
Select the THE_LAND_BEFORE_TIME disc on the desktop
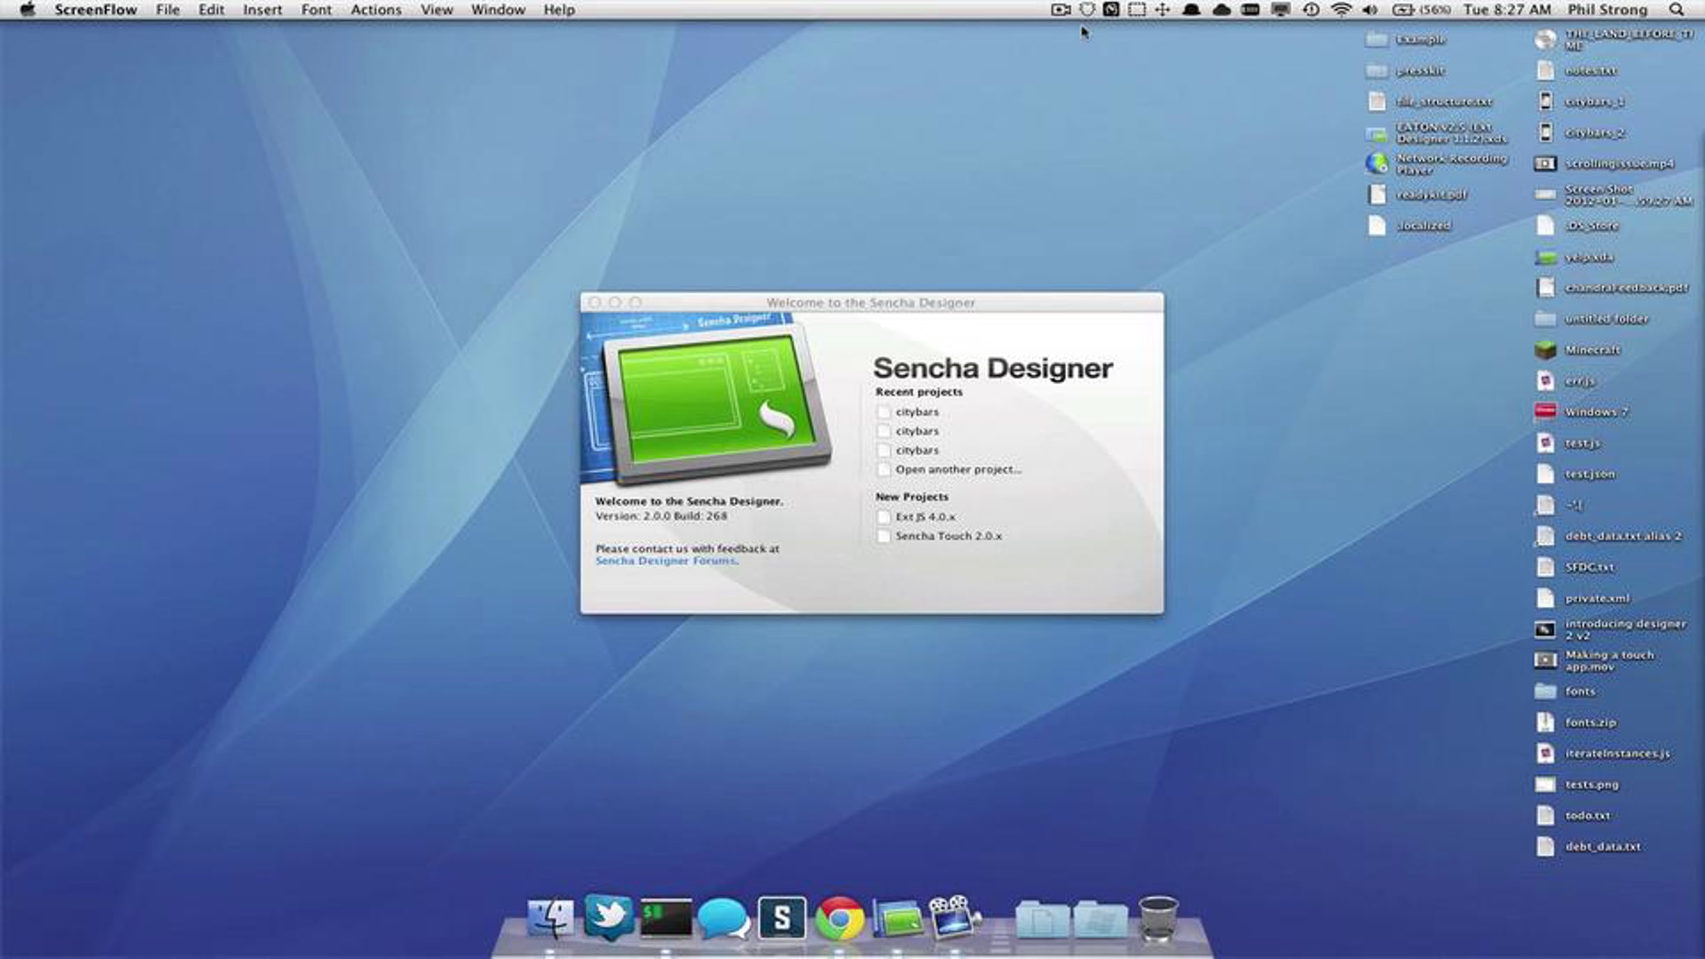(x=1545, y=39)
